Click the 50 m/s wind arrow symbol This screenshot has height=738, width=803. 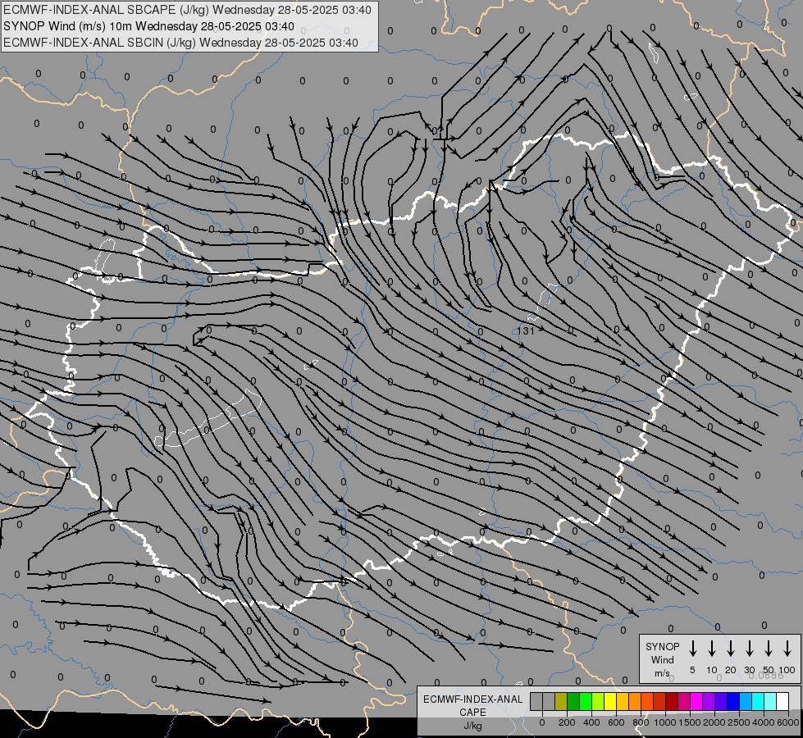pos(769,649)
